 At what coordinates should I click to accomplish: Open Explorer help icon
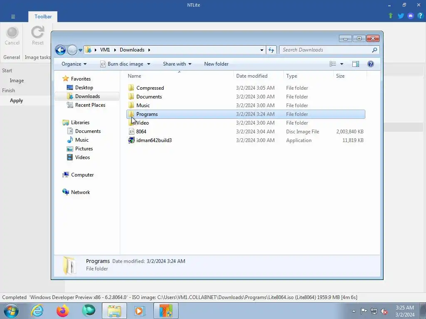371,64
